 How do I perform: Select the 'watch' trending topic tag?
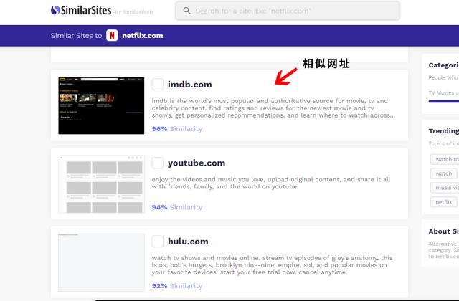point(443,173)
